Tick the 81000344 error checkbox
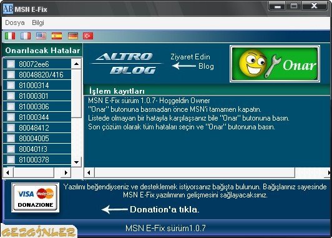The image size is (332, 238). [x=11, y=117]
